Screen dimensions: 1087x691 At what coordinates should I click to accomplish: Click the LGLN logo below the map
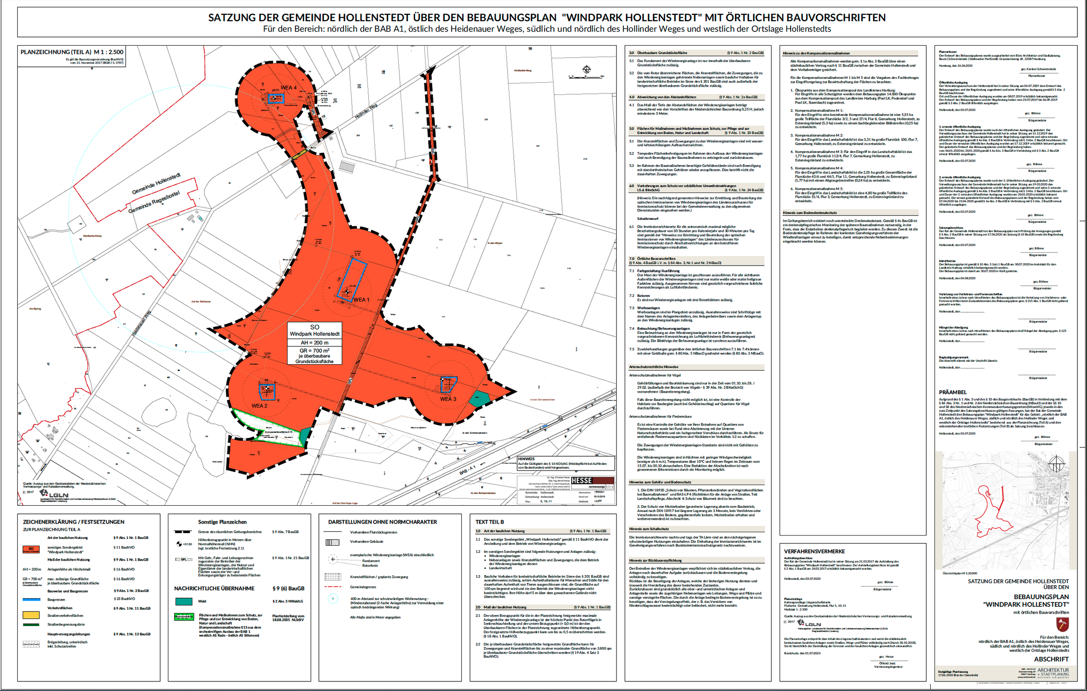(54, 494)
